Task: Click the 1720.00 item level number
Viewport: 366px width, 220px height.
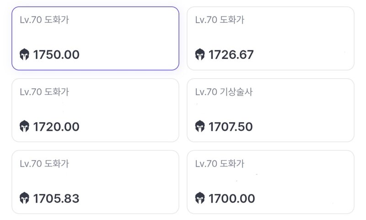Action: click(56, 126)
